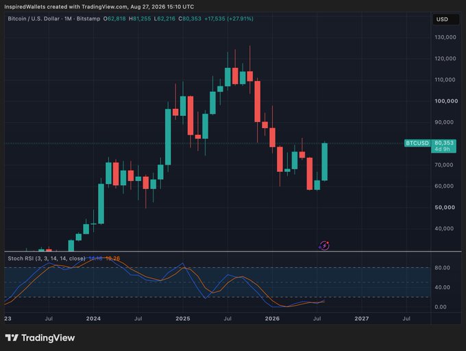Click the change value +17,535 (+27.91%)
Image resolution: width=466 pixels, height=351 pixels.
(229, 19)
